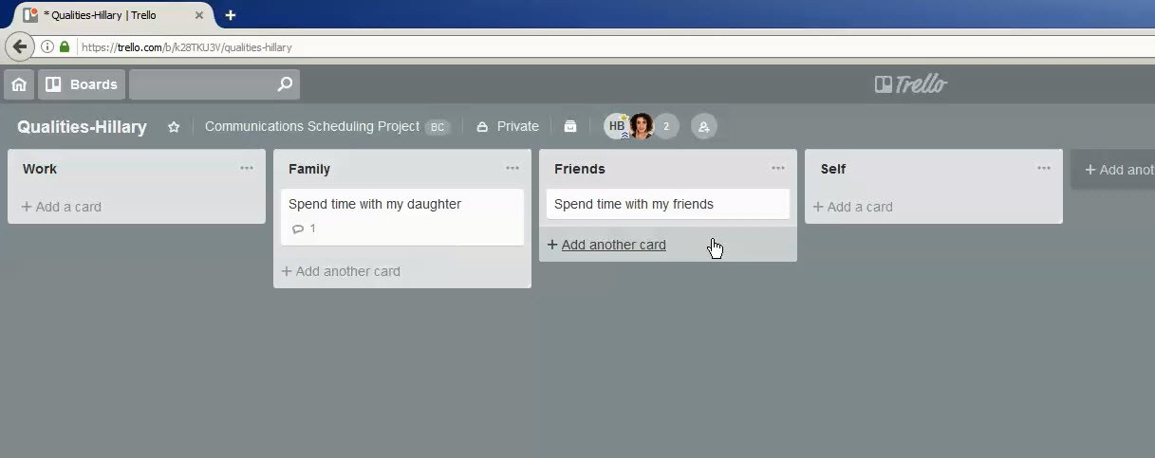Open a new browser tab
The image size is (1155, 458).
pyautogui.click(x=231, y=15)
